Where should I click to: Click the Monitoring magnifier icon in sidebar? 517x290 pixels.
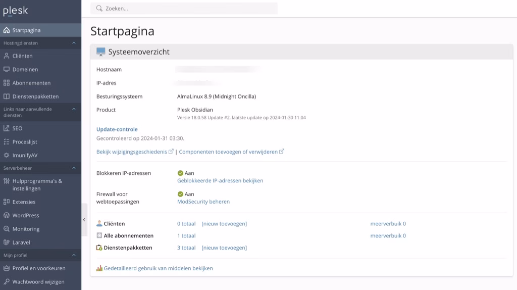7,229
